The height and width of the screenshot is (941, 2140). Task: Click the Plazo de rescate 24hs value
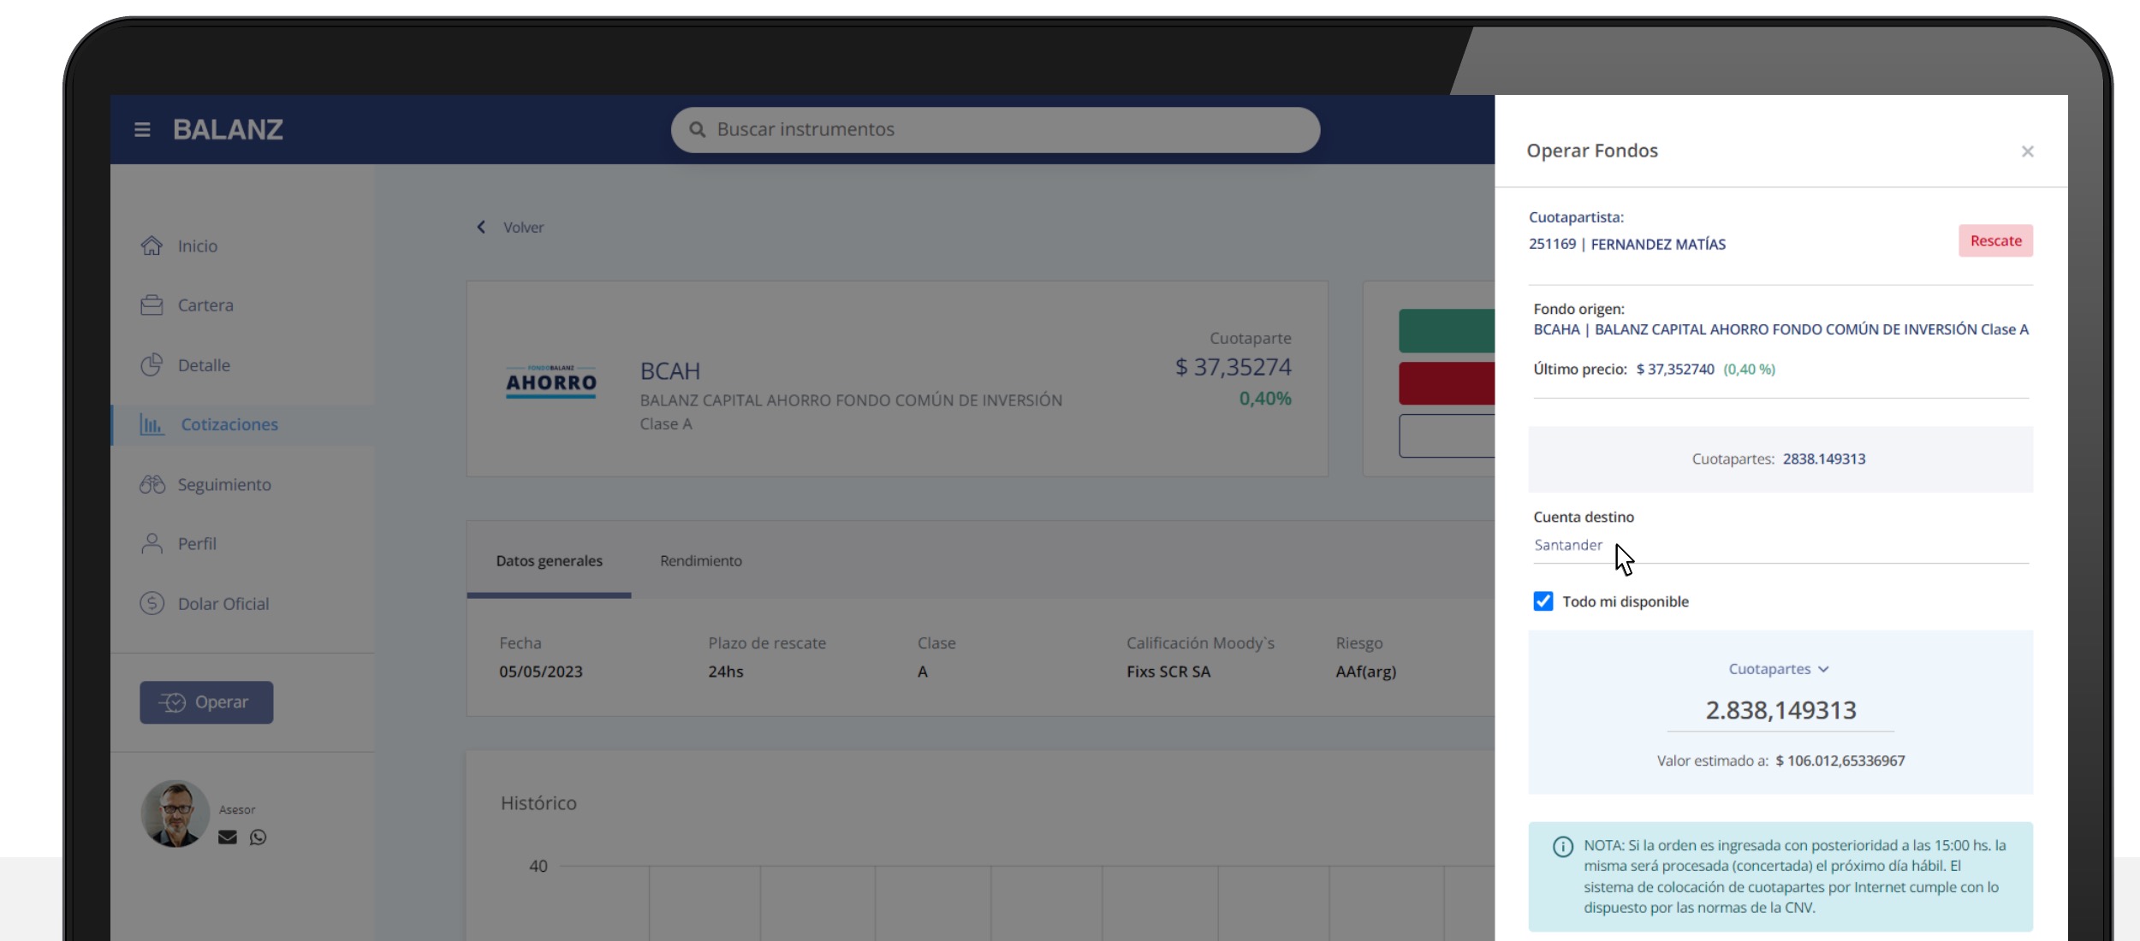point(725,672)
